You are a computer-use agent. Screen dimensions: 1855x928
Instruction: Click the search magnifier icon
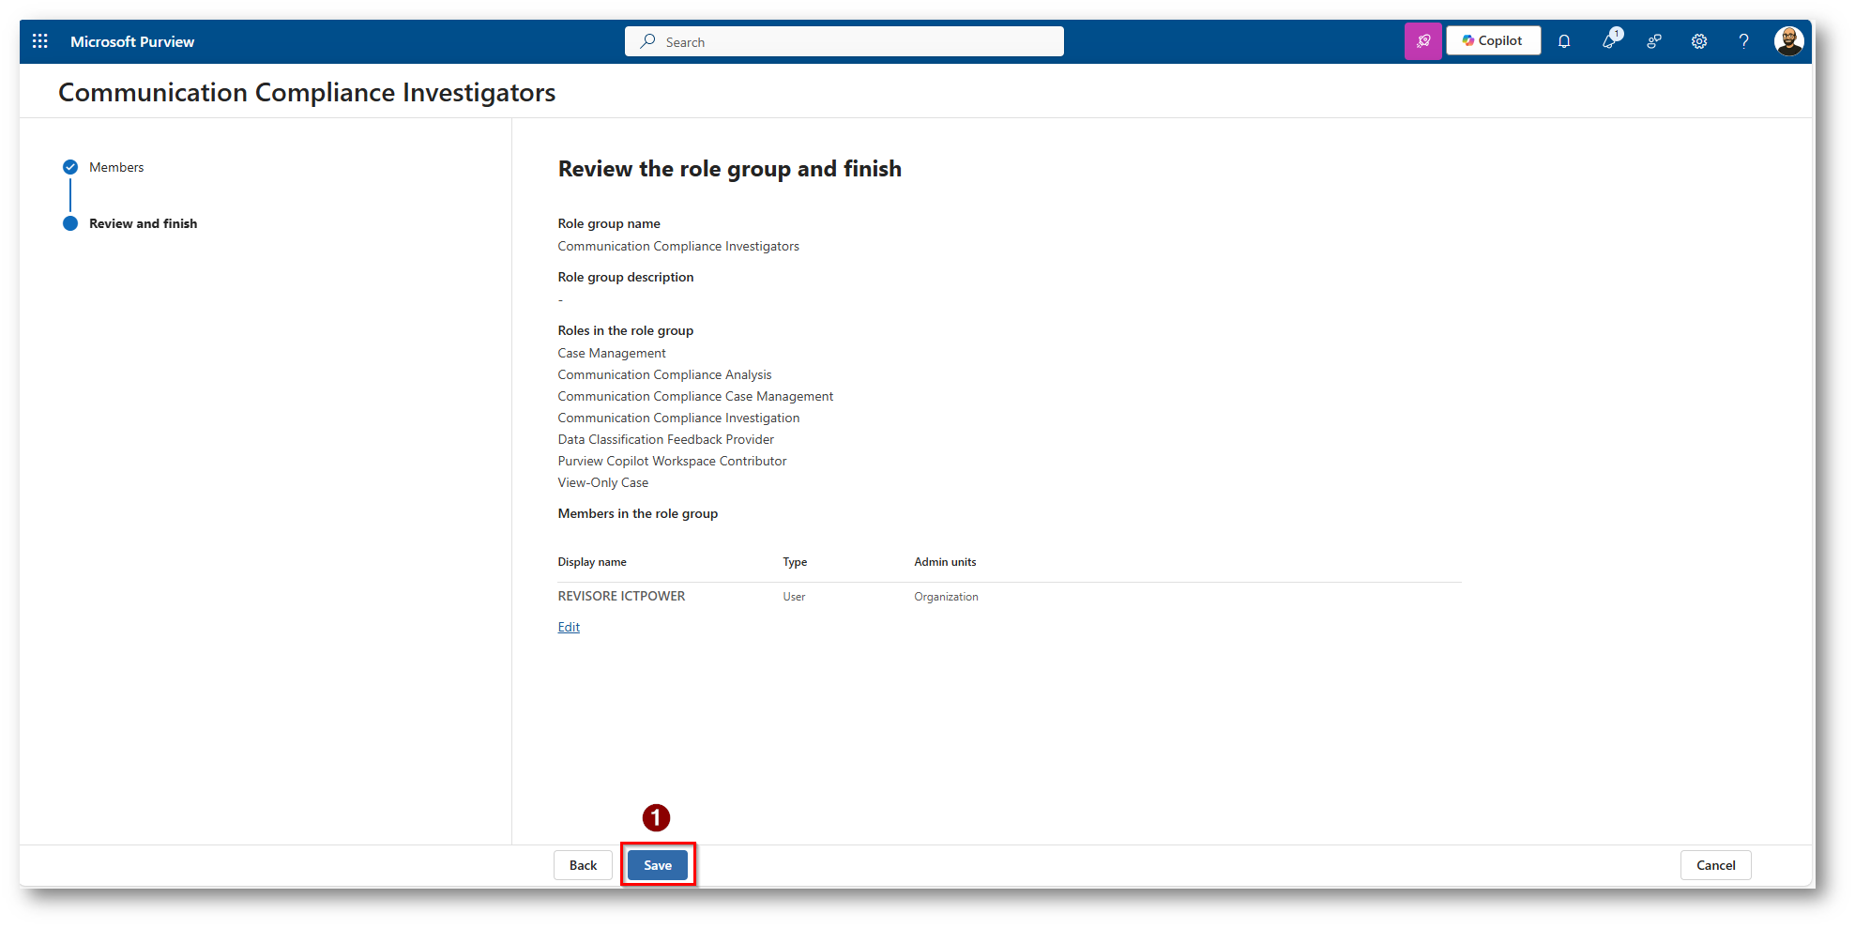pos(647,41)
